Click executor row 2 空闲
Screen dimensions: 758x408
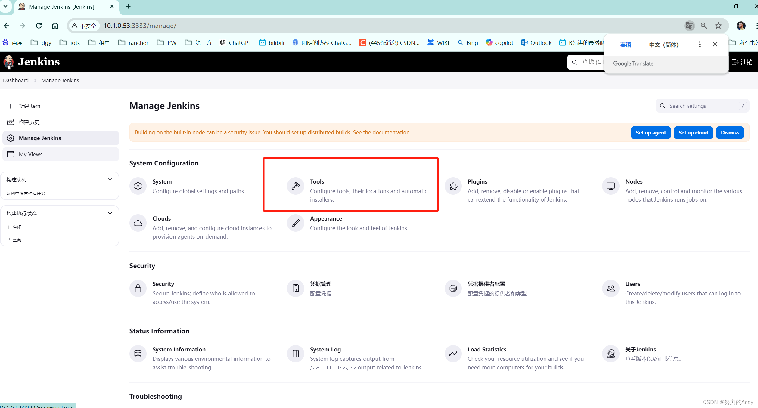pyautogui.click(x=60, y=240)
